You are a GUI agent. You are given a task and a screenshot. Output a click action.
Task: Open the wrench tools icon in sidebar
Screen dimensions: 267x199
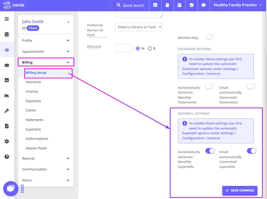(x=7, y=111)
